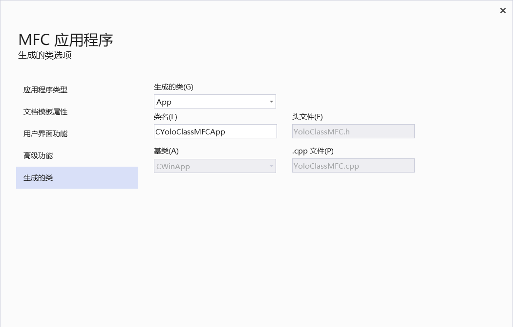The width and height of the screenshot is (513, 327).
Task: Focus the 类名 field containing CYoloClassMFCApp
Action: coord(215,131)
